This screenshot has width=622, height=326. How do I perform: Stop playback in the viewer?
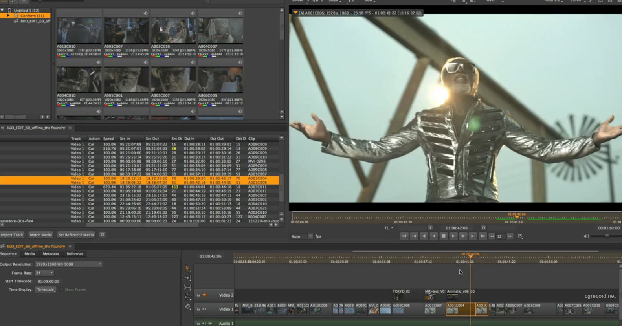443,236
